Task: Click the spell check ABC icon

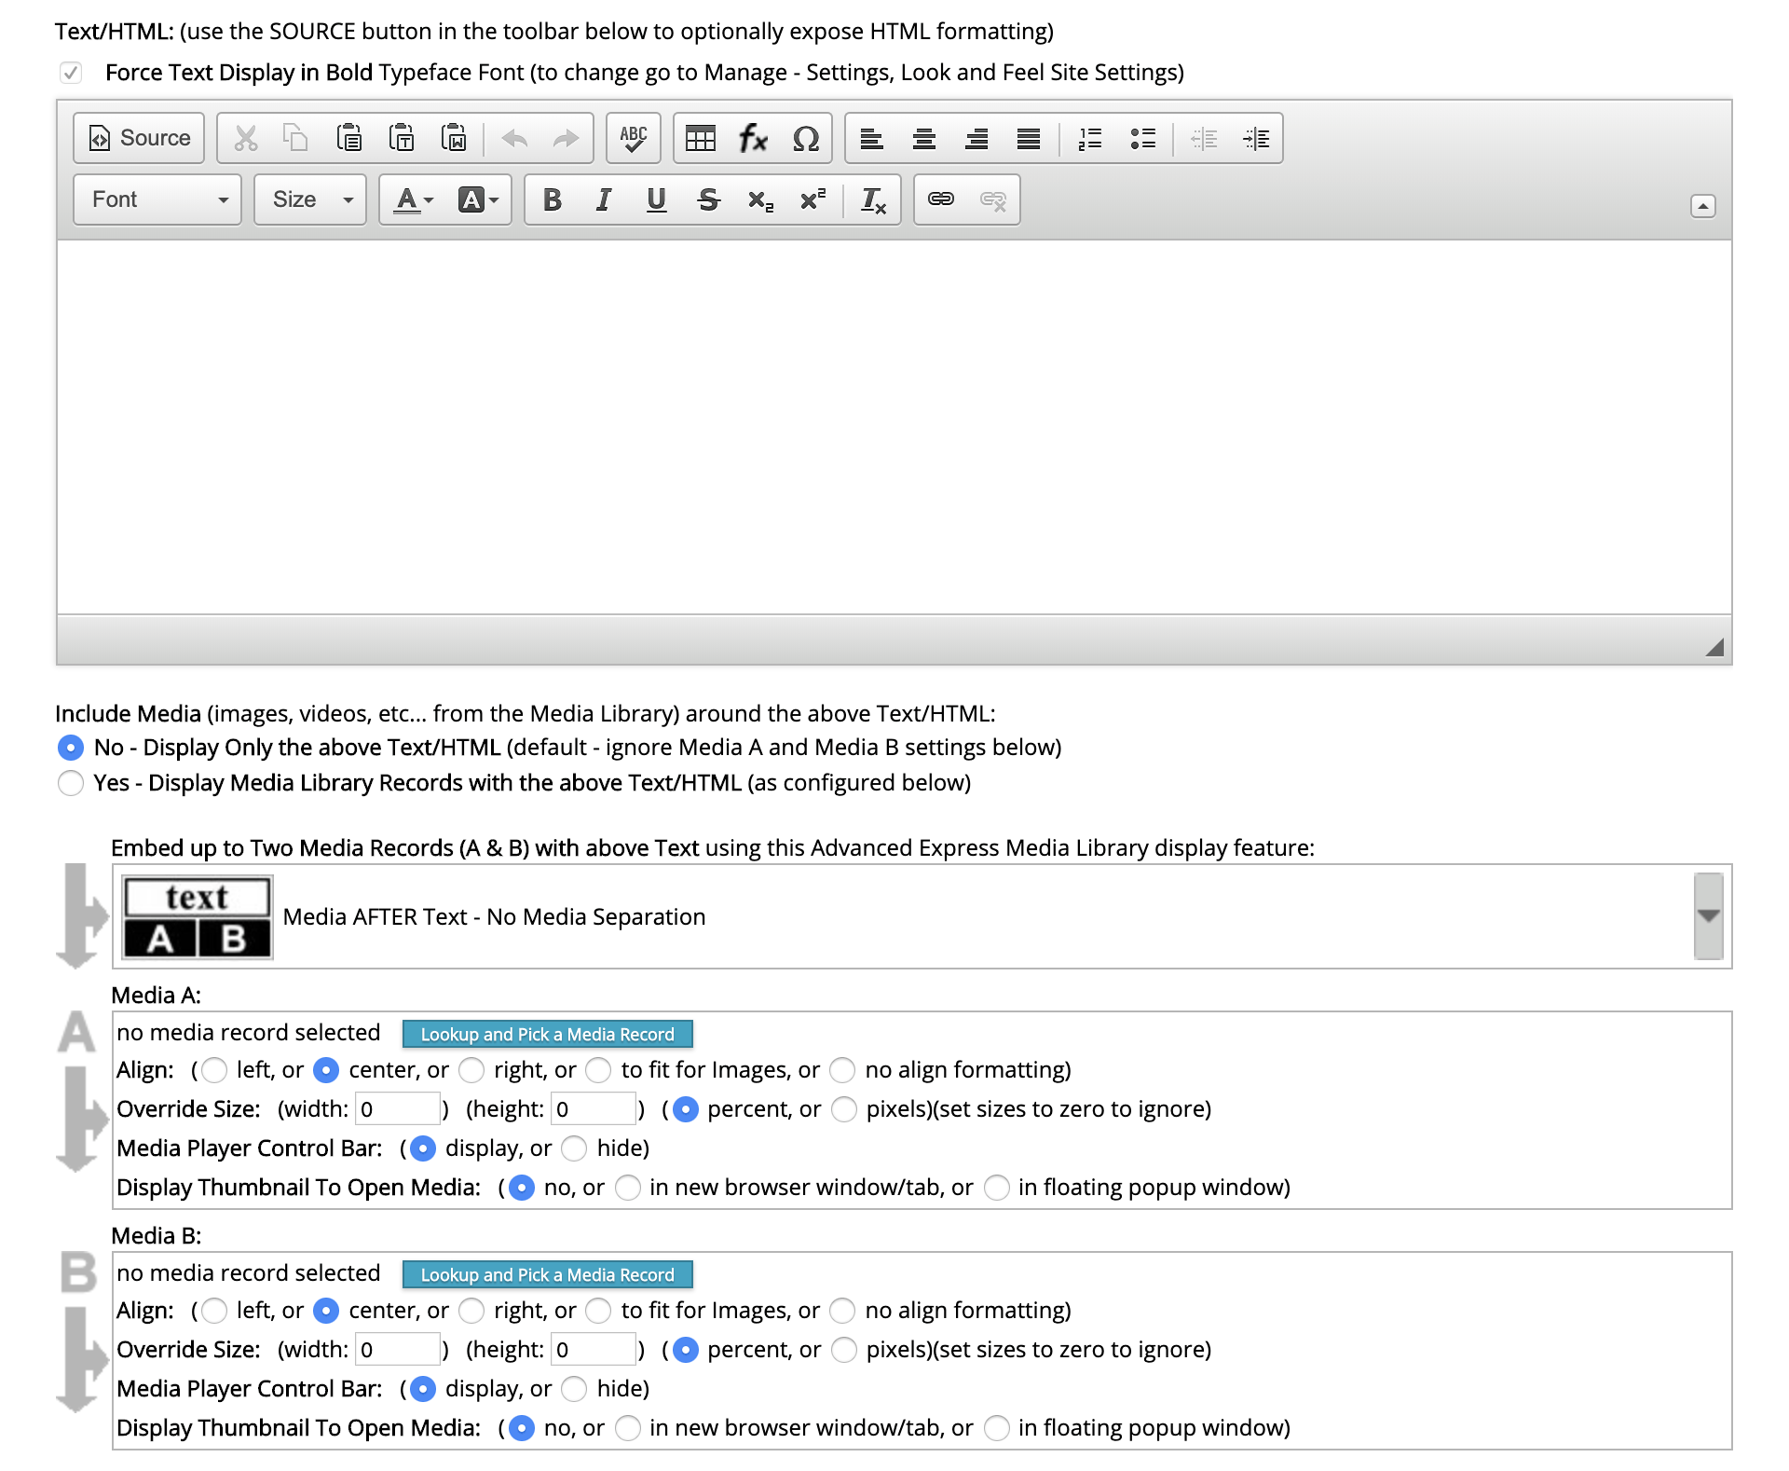Action: (x=634, y=139)
